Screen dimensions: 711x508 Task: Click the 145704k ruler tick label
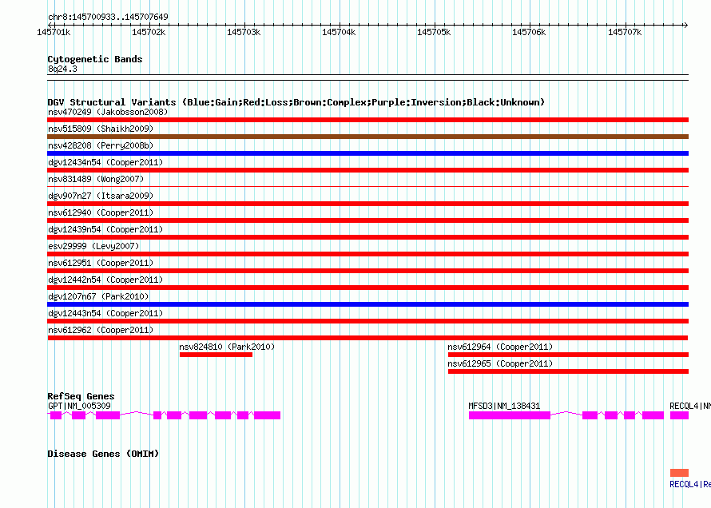click(x=339, y=32)
